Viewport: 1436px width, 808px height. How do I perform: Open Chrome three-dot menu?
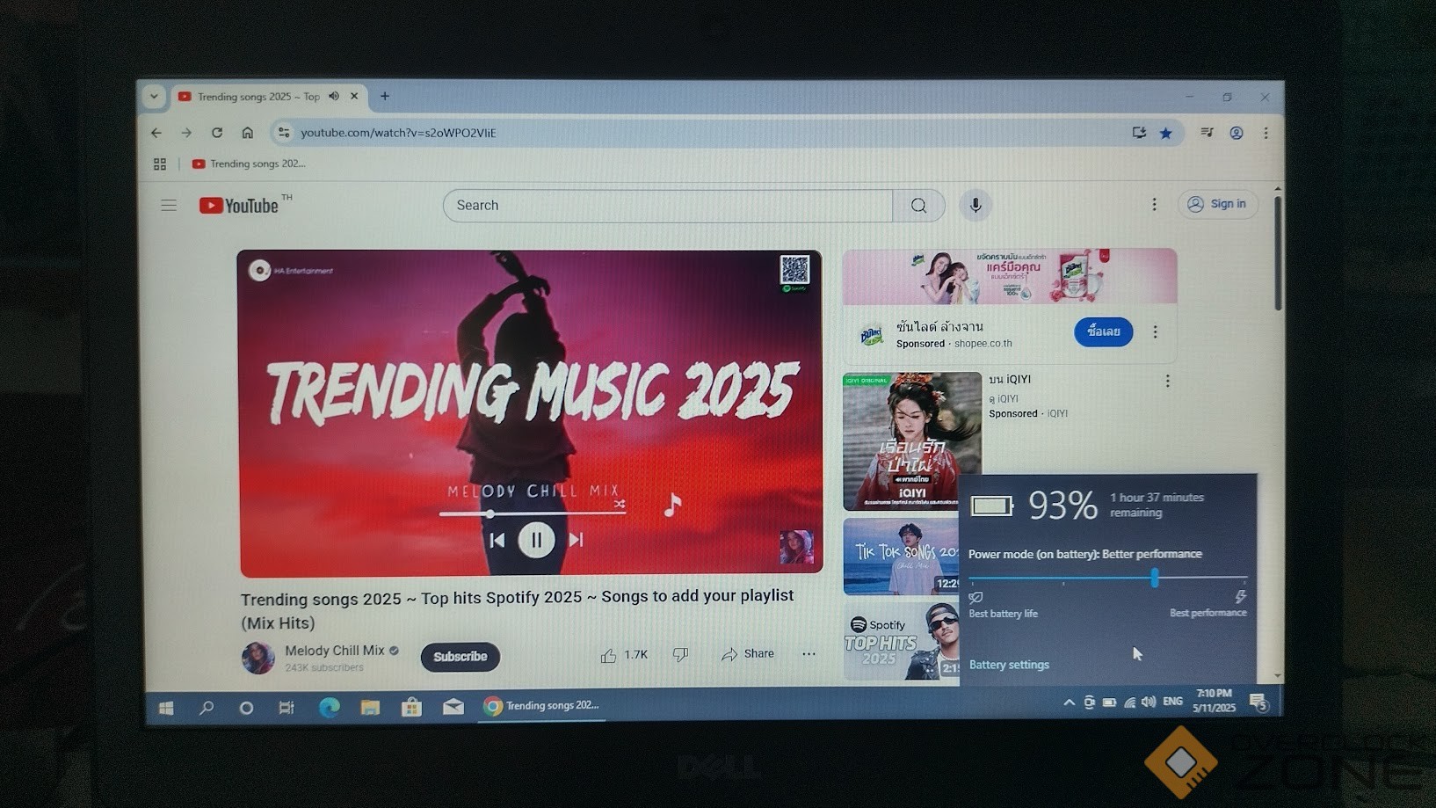(1266, 133)
